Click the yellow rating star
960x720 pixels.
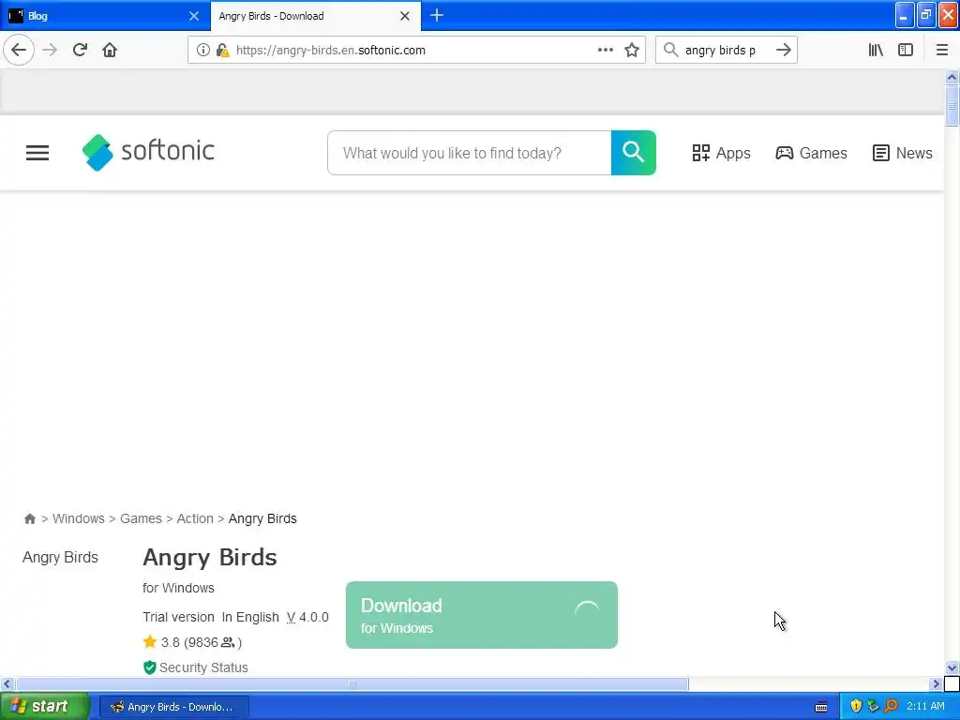[150, 641]
